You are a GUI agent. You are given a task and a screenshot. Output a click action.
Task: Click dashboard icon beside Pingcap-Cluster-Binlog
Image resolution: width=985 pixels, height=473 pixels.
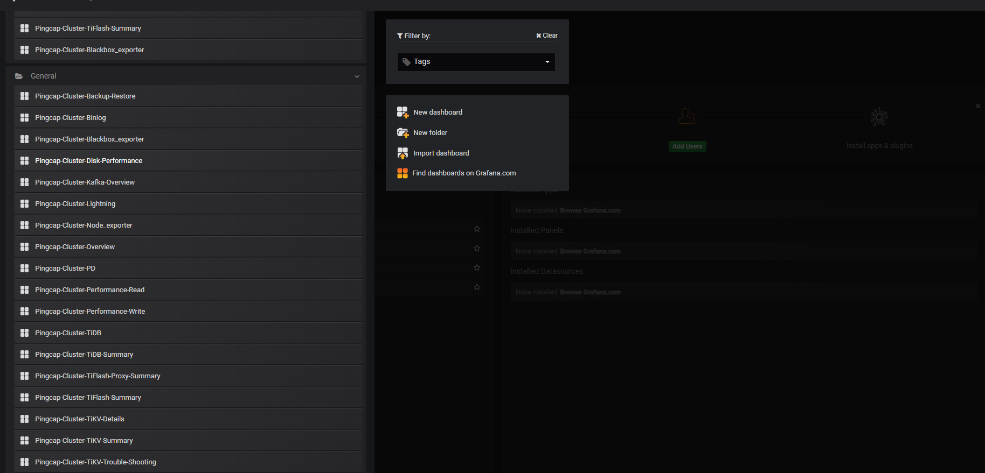[x=24, y=118]
